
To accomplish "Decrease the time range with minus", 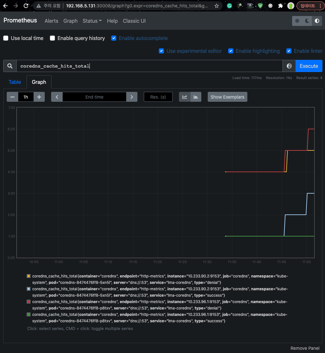I will coord(12,97).
